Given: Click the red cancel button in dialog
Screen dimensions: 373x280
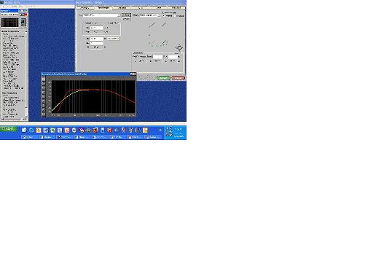Looking at the screenshot, I should (178, 78).
